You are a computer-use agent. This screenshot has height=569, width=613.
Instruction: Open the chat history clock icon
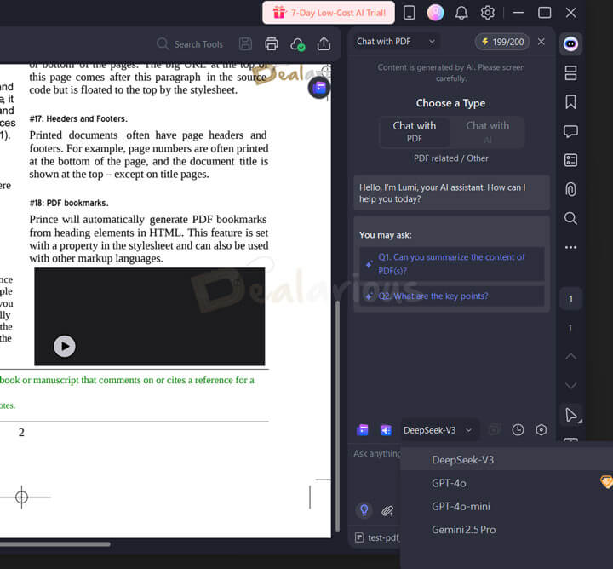(518, 430)
